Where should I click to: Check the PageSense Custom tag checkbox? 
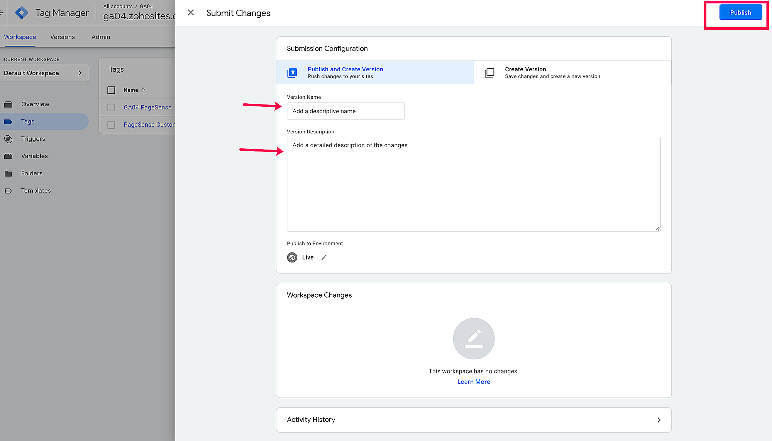111,125
